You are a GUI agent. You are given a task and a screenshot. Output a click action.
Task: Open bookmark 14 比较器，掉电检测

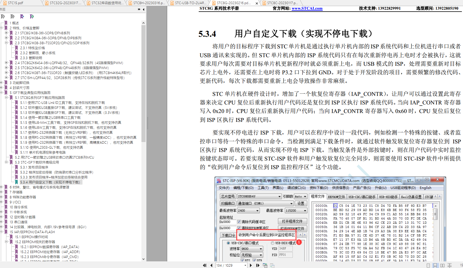48,227
